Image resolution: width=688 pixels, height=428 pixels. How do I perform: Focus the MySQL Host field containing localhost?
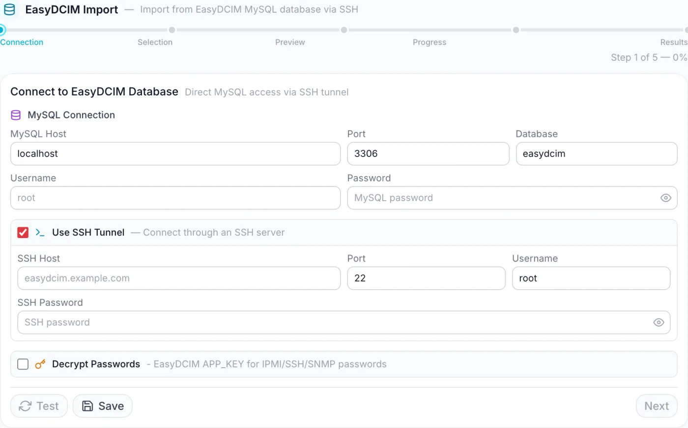point(175,154)
